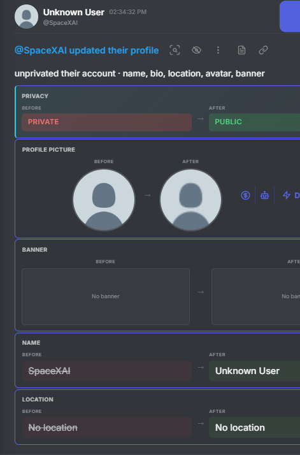Screen dimensions: 300x455
Task: Click the struck-through 'SpaceXAI' old name
Action: click(49, 371)
